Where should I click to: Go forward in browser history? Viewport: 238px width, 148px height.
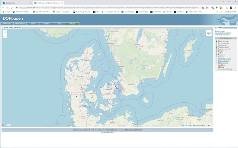(x=7, y=7)
